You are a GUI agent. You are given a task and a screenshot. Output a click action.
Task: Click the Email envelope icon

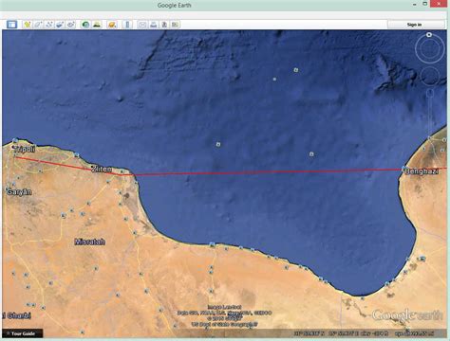click(x=142, y=25)
